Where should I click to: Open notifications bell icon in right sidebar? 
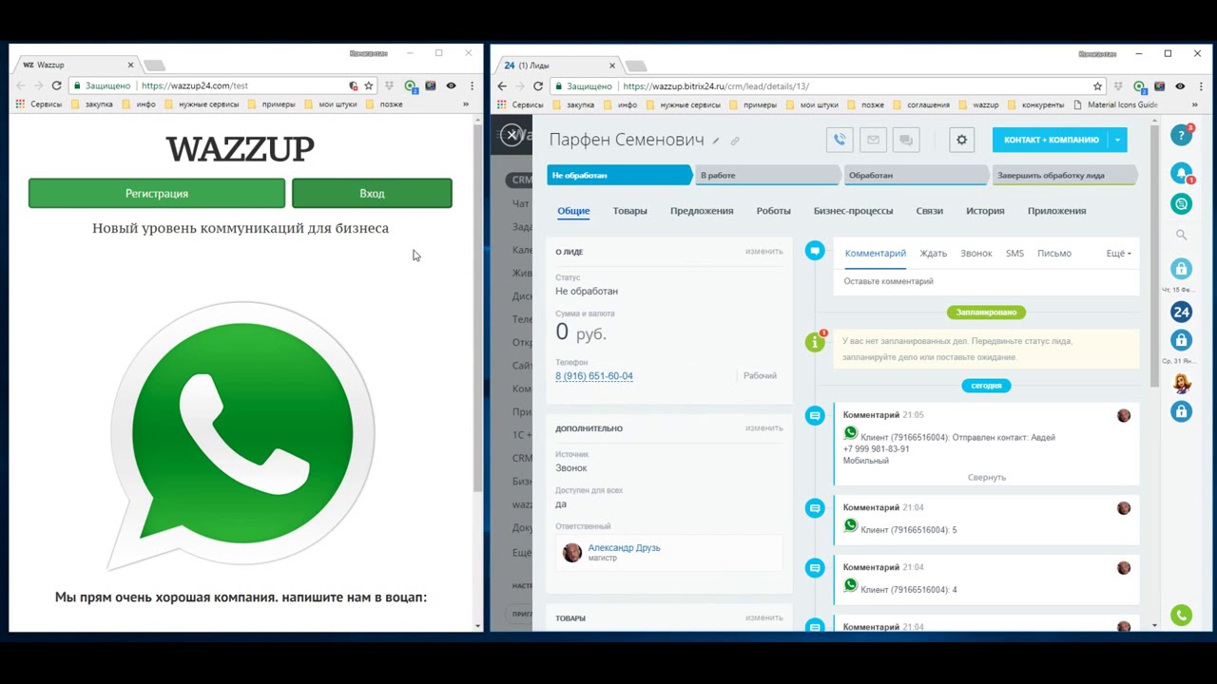1181,174
